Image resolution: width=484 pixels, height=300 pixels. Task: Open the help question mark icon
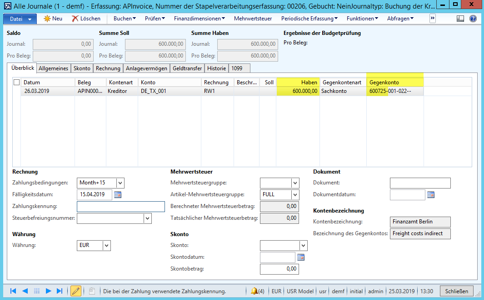[473, 19]
